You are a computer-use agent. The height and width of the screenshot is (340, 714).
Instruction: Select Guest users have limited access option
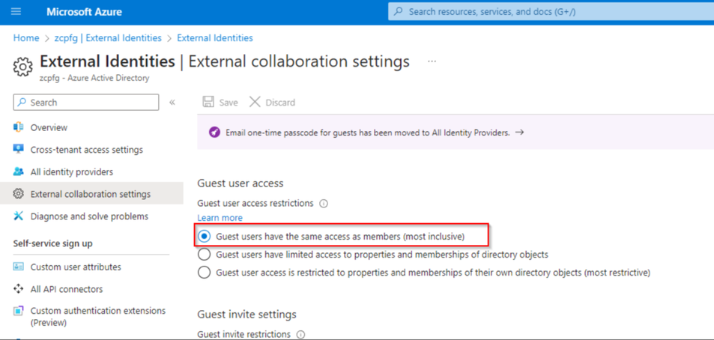click(x=205, y=255)
